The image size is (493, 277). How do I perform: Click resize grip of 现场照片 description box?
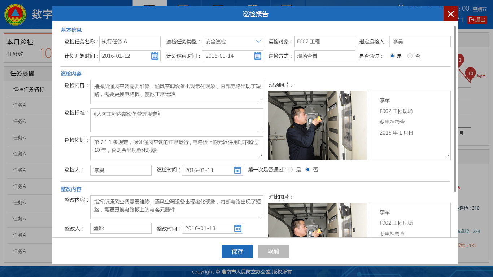448,157
